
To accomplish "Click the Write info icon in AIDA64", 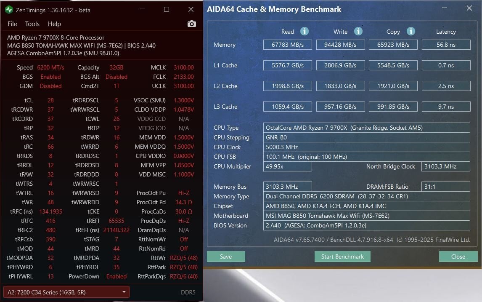I will 358,31.
